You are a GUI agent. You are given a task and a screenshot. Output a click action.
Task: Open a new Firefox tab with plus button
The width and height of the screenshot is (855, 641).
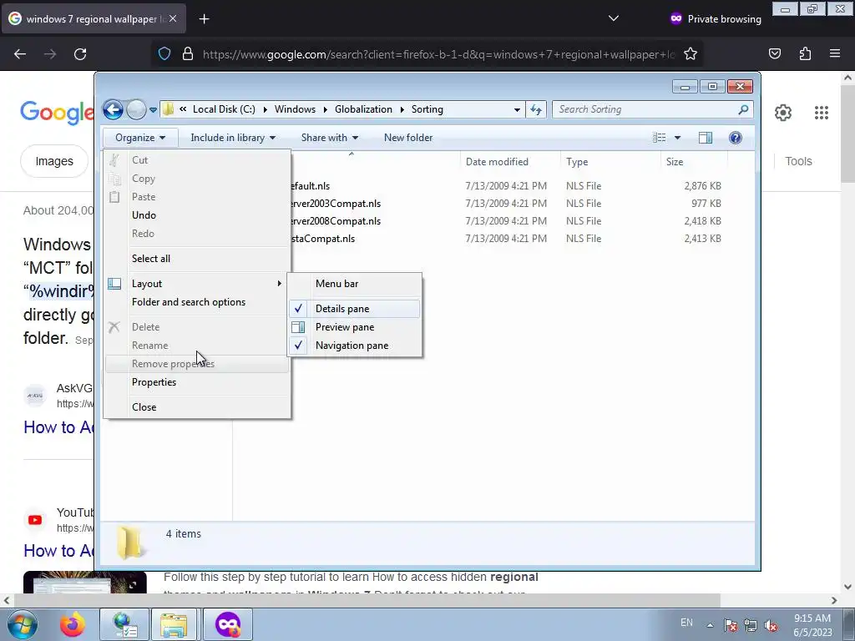pyautogui.click(x=204, y=19)
